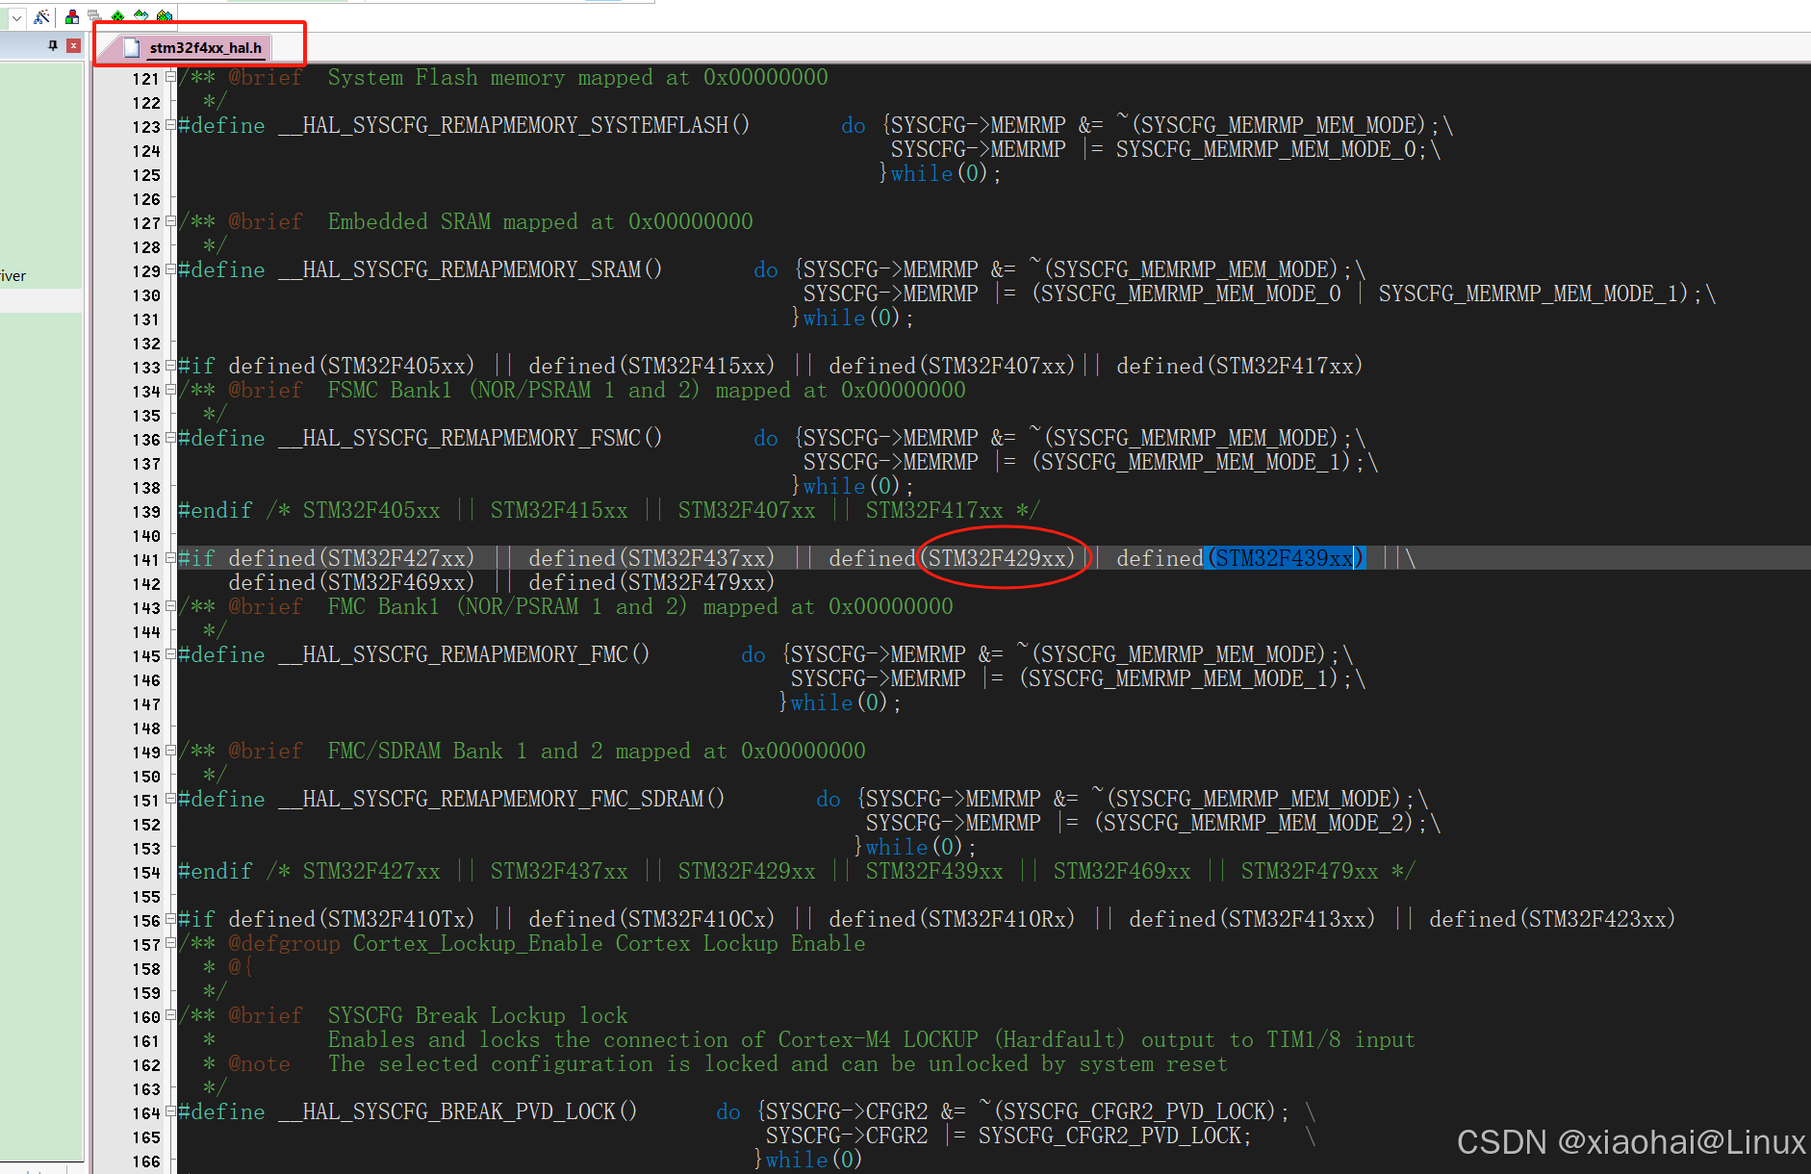
Task: Collapse the #if block at line 141
Action: click(x=170, y=557)
